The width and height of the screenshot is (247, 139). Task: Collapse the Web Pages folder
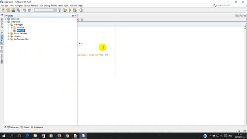coord(8,25)
